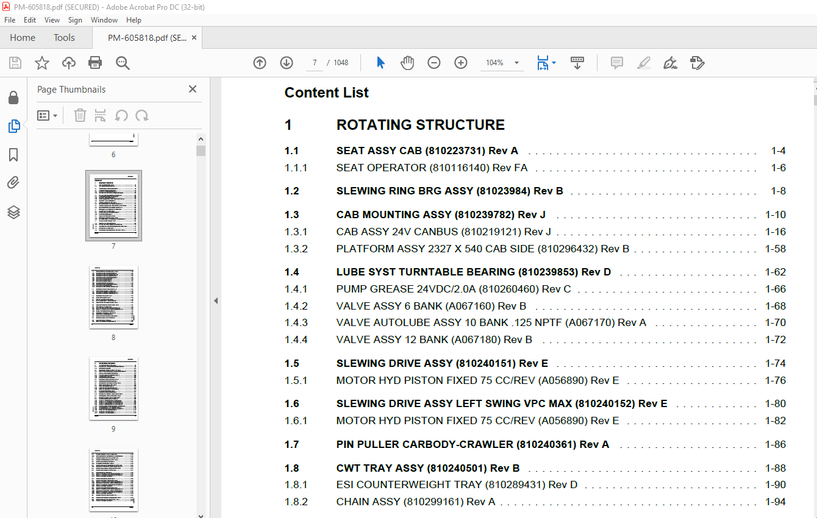The image size is (817, 518).
Task: Select the Highlight text tool
Action: point(643,63)
